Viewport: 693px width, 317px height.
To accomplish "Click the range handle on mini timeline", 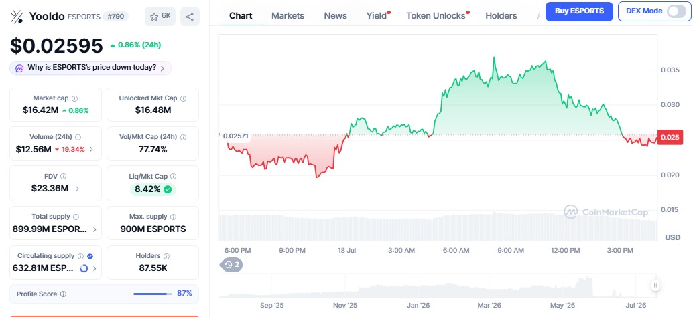I will (655, 286).
